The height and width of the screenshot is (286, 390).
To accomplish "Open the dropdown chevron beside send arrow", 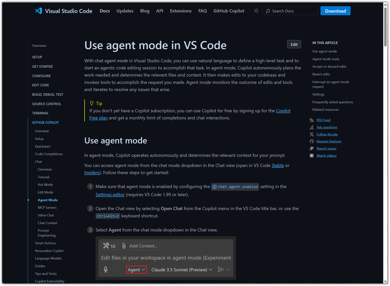I will pyautogui.click(x=227, y=270).
